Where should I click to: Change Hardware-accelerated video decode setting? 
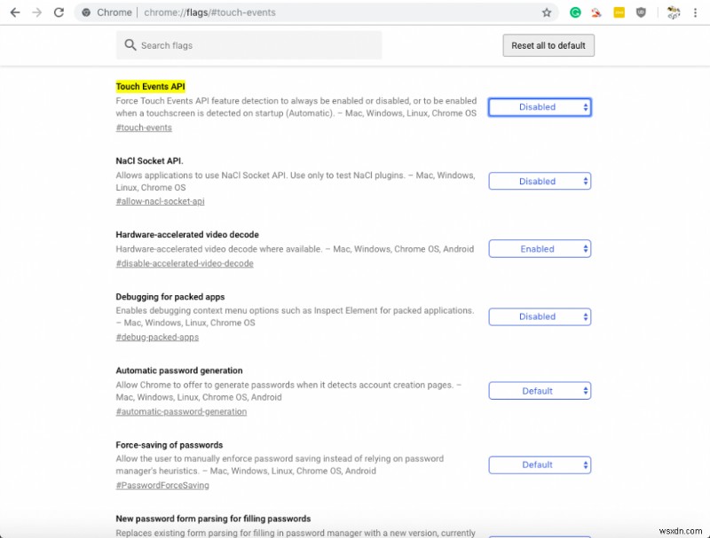click(540, 249)
